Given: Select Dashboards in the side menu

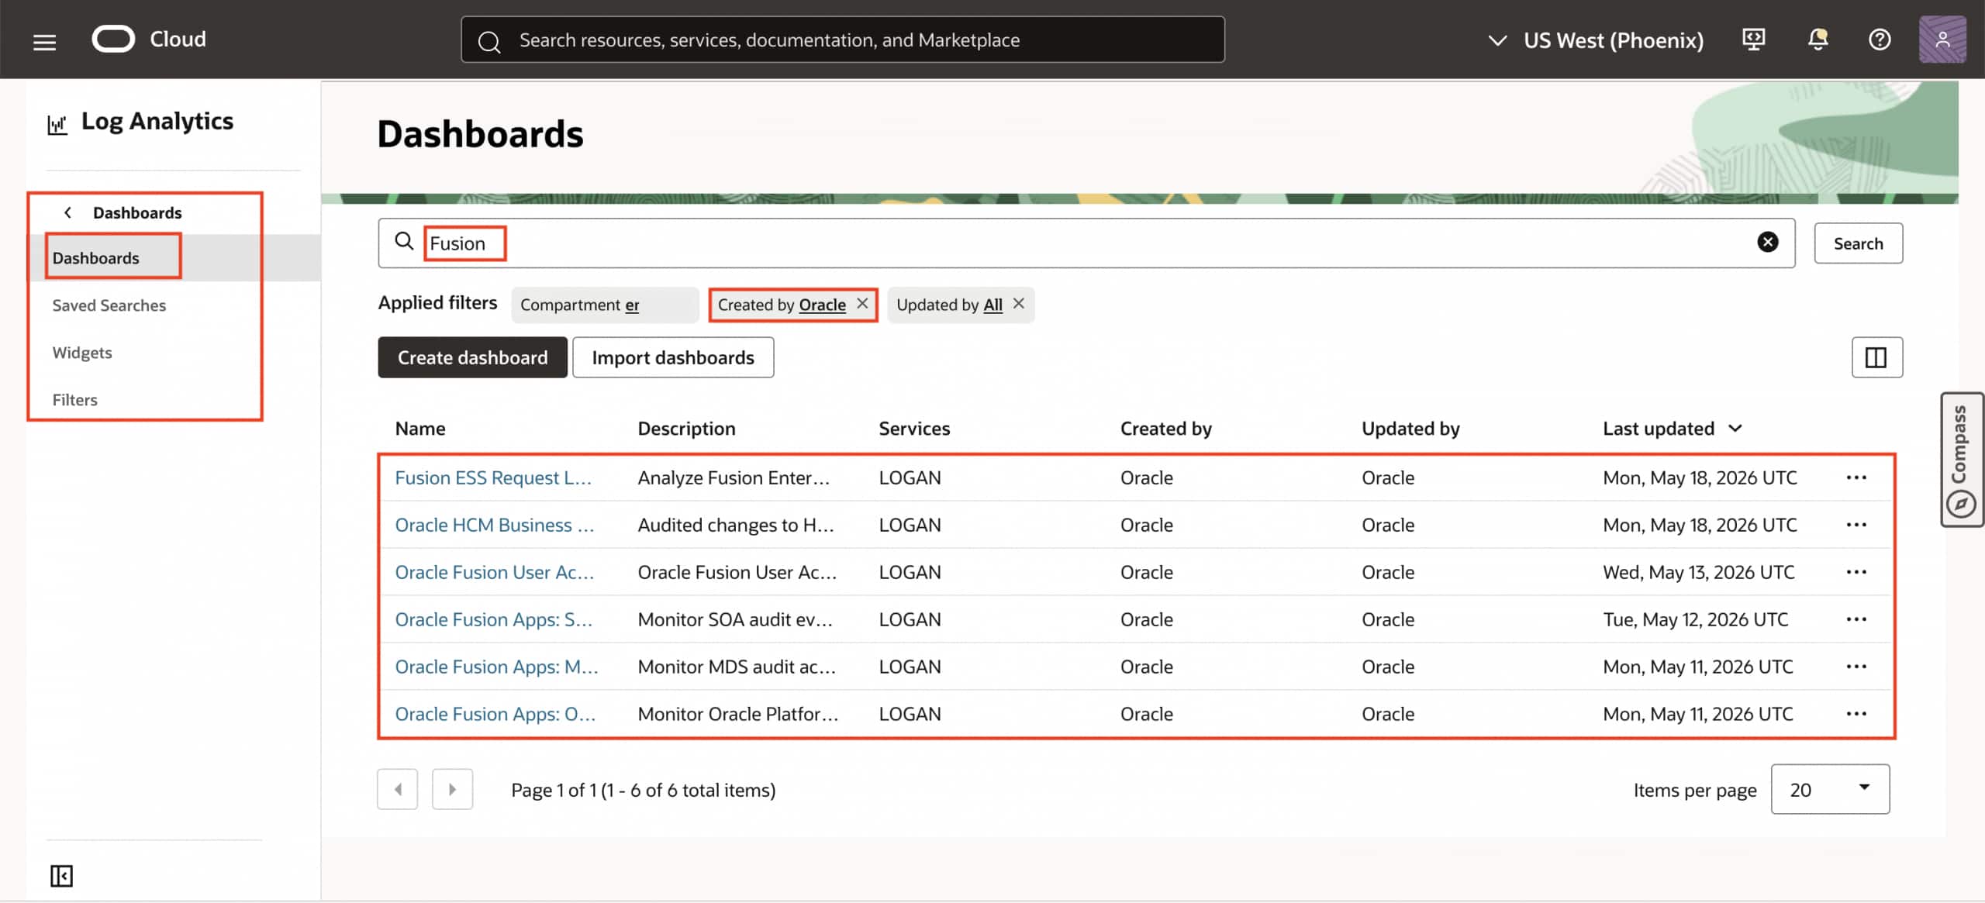Looking at the screenshot, I should pos(95,258).
